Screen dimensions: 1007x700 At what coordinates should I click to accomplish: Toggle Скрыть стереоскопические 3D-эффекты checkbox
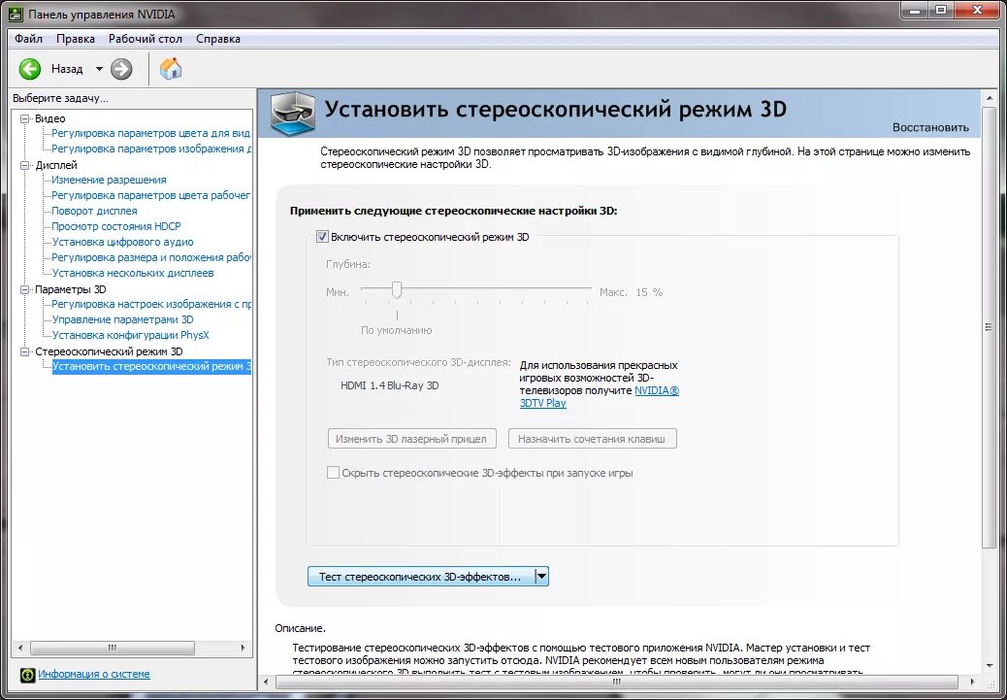point(333,473)
